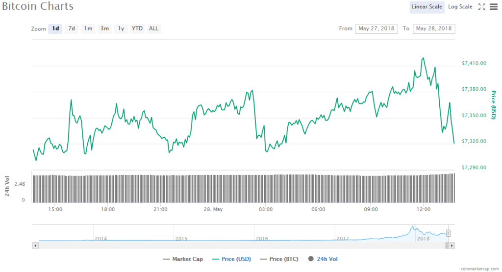The height and width of the screenshot is (272, 502).
Task: Switch to Log Scale
Action: (460, 7)
